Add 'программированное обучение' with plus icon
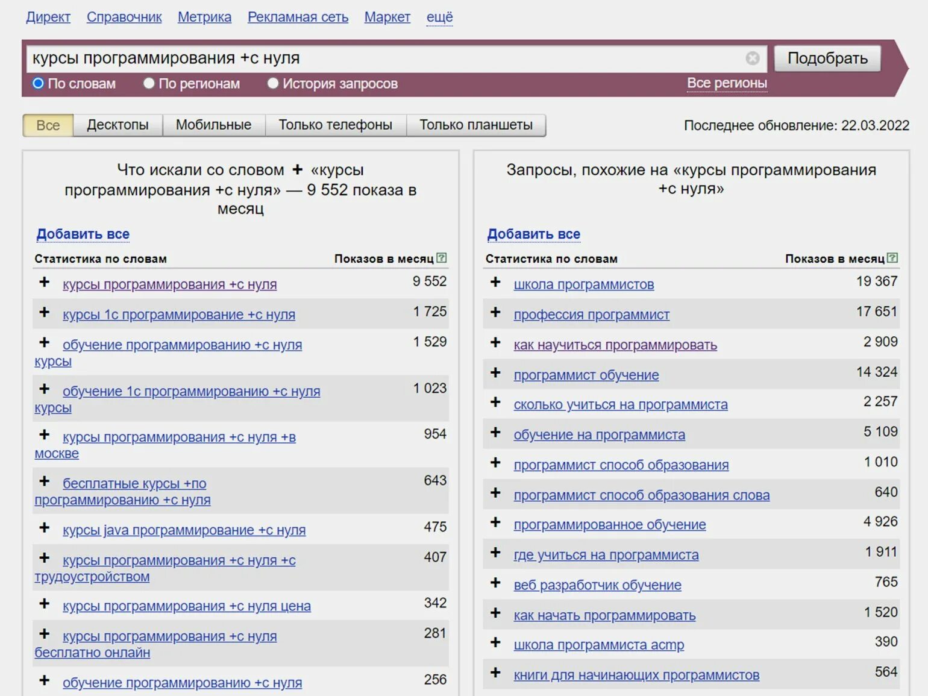928x696 pixels. [495, 522]
